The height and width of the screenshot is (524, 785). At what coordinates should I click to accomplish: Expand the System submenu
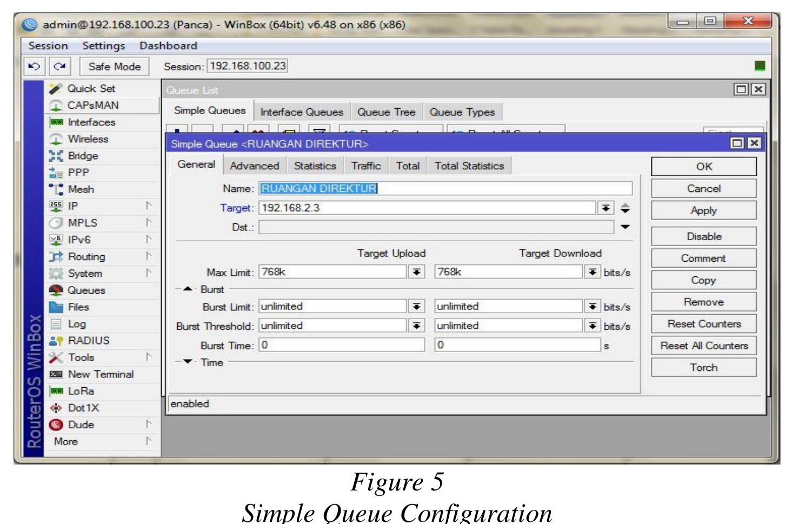148,273
